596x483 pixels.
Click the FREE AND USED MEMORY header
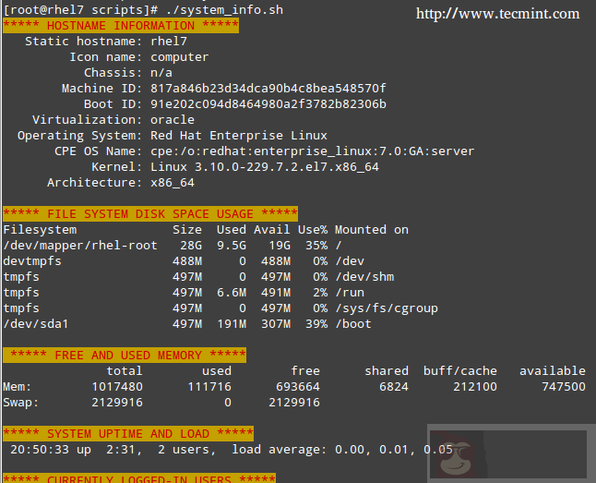125,355
